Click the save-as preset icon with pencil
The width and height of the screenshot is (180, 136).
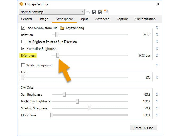click(x=100, y=12)
